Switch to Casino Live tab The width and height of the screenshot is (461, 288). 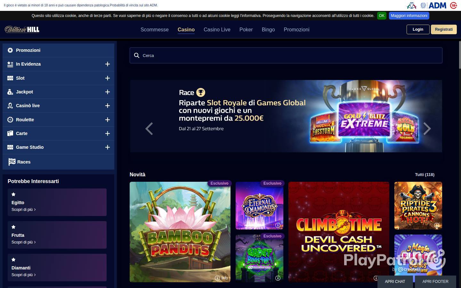coord(217,29)
